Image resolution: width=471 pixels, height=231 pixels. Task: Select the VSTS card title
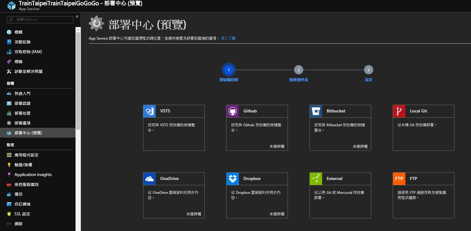[165, 111]
